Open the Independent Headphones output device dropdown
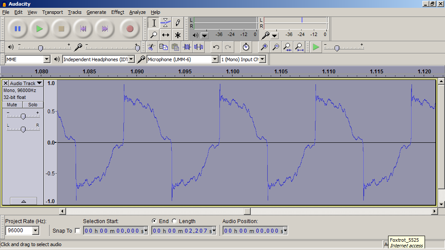Image resolution: width=445 pixels, height=250 pixels. tap(131, 59)
